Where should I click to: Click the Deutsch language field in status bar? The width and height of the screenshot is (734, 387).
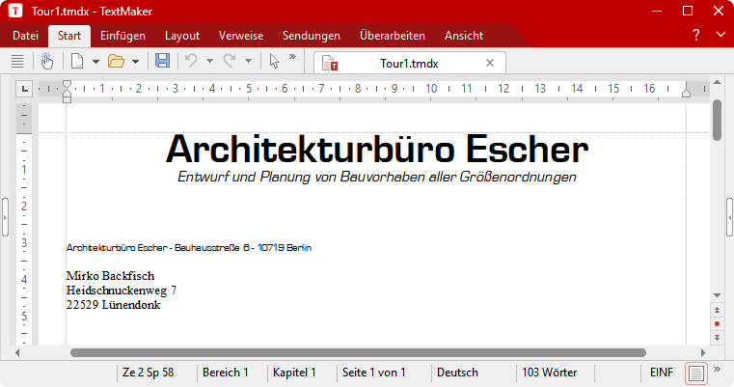pyautogui.click(x=457, y=372)
